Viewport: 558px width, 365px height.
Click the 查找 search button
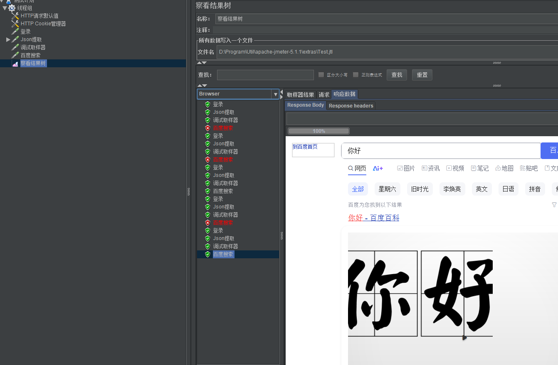coord(396,75)
